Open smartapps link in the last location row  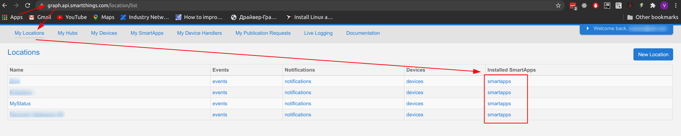499,115
